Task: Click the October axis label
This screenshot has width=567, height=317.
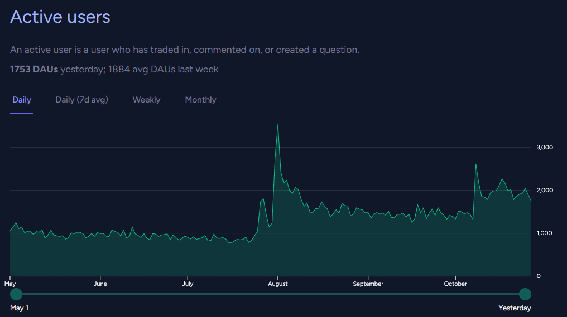Action: pos(455,284)
